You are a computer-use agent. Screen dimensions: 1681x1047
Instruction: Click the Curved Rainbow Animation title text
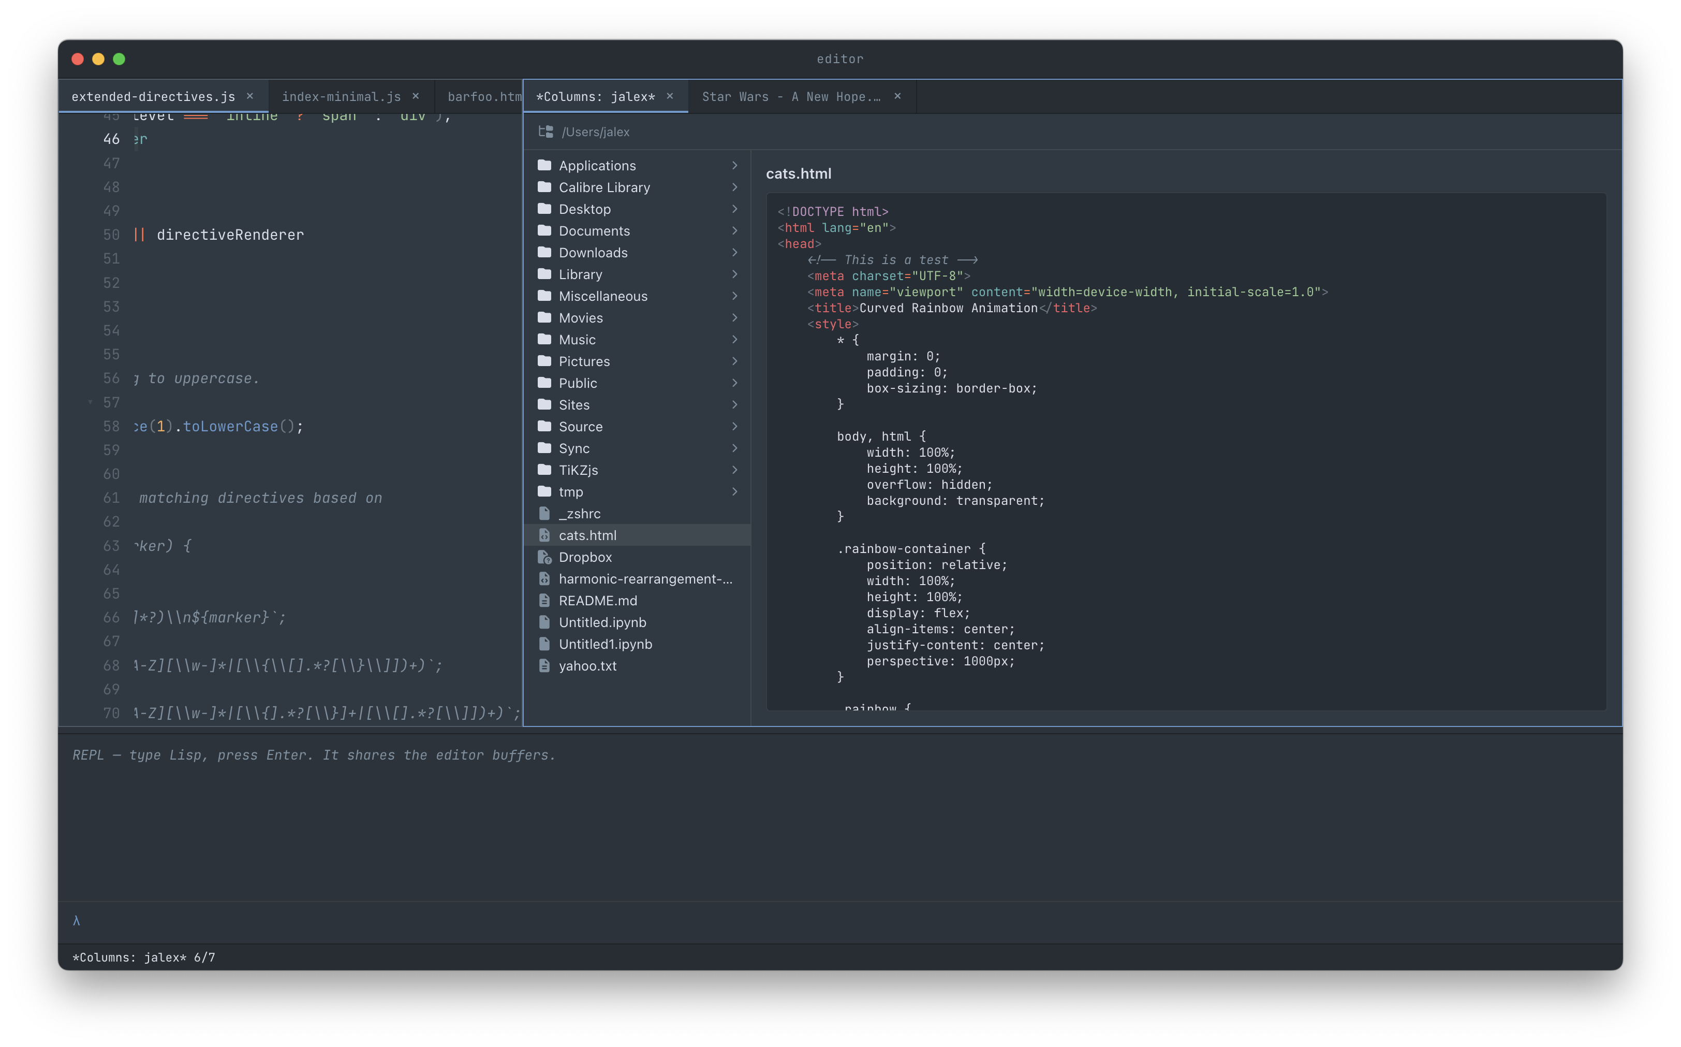[948, 308]
